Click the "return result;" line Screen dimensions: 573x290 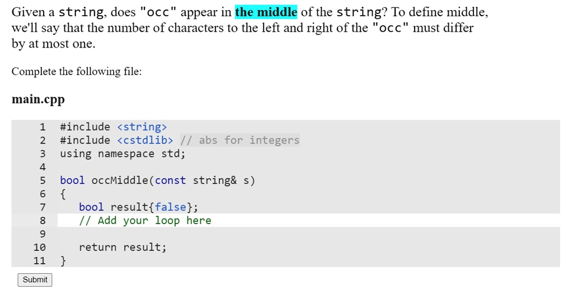123,248
